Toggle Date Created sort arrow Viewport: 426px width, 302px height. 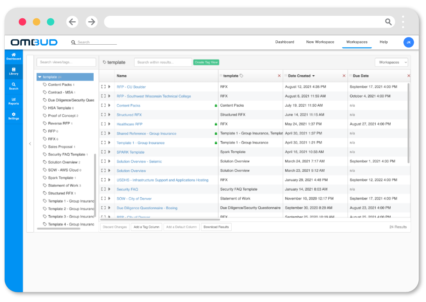click(x=314, y=76)
